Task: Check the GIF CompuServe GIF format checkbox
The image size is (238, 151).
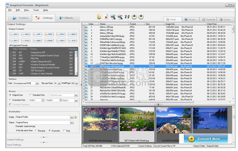Action: pos(11,52)
